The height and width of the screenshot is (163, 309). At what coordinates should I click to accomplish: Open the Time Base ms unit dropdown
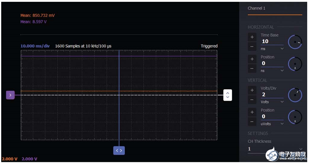pyautogui.click(x=272, y=49)
